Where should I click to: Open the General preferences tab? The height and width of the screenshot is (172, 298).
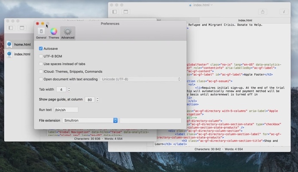(x=41, y=33)
